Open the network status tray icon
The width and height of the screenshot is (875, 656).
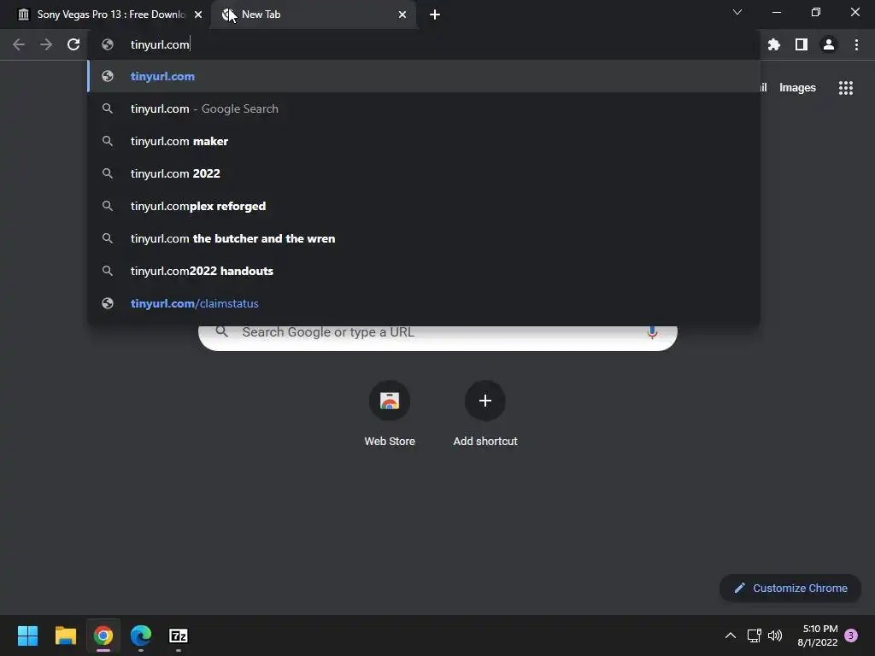click(754, 635)
